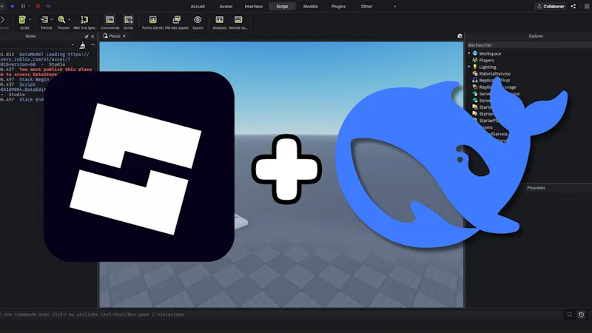Click the playtest mode dropdown arrow
Screen dimensions: 592x333
click(x=3, y=6)
